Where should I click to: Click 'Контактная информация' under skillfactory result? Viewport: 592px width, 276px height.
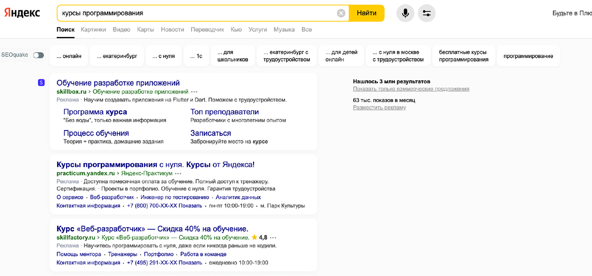(x=89, y=263)
